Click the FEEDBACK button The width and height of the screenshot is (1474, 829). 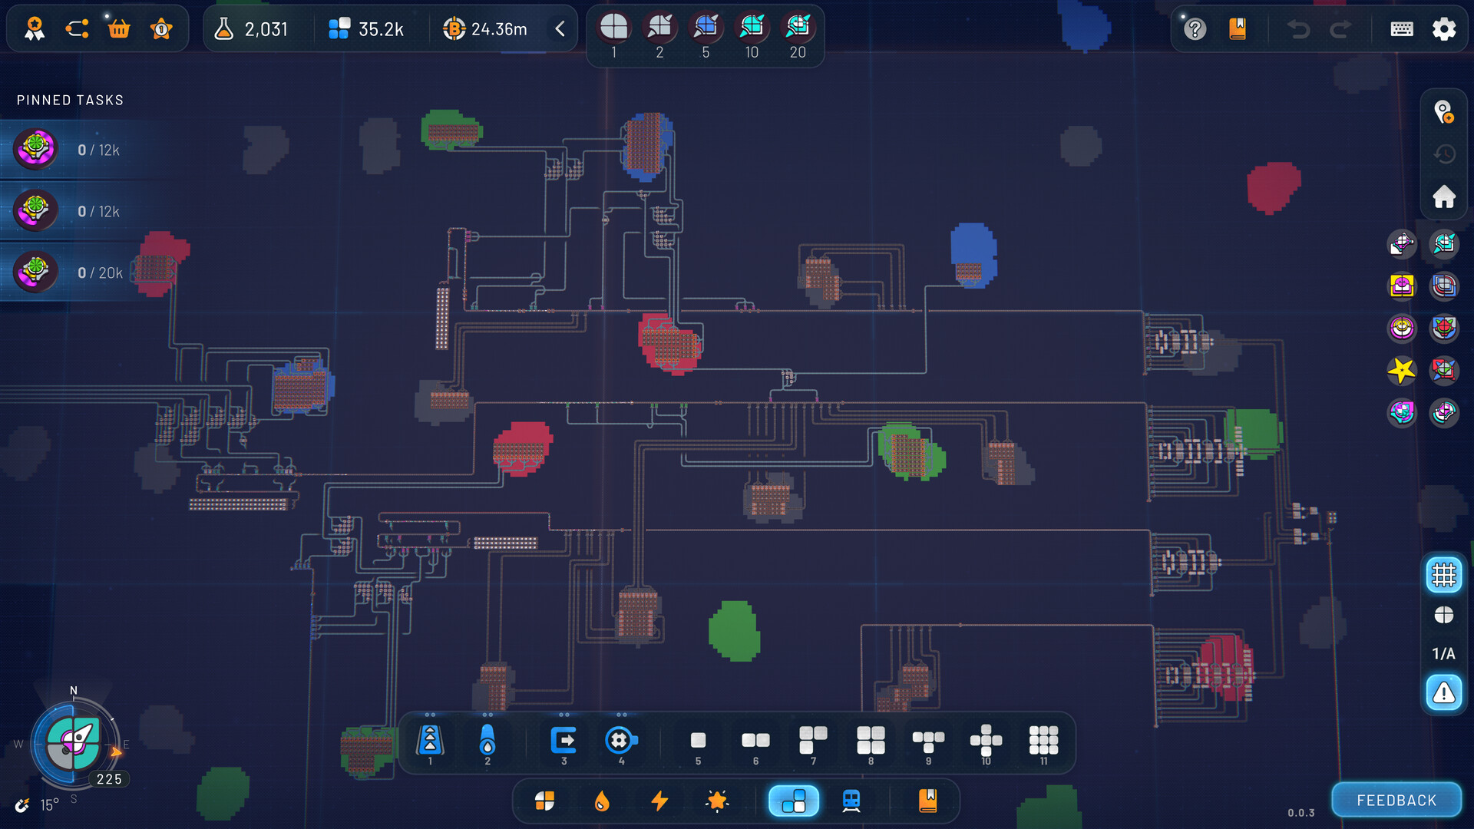[x=1397, y=799]
